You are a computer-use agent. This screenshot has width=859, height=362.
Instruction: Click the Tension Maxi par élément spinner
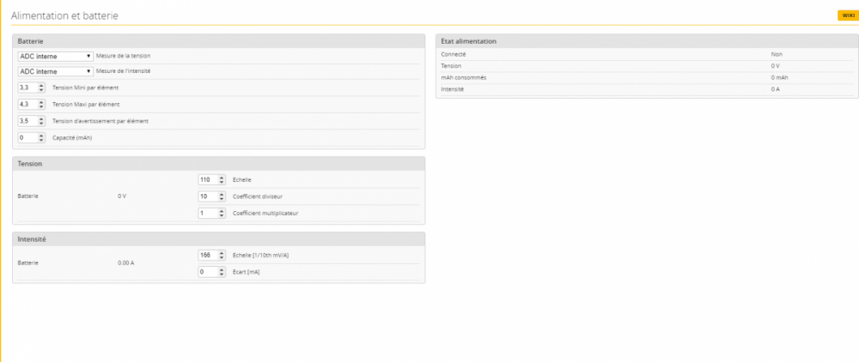click(x=42, y=104)
